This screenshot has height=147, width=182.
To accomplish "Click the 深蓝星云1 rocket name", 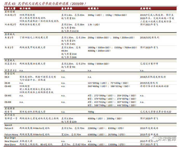I will [10, 64].
